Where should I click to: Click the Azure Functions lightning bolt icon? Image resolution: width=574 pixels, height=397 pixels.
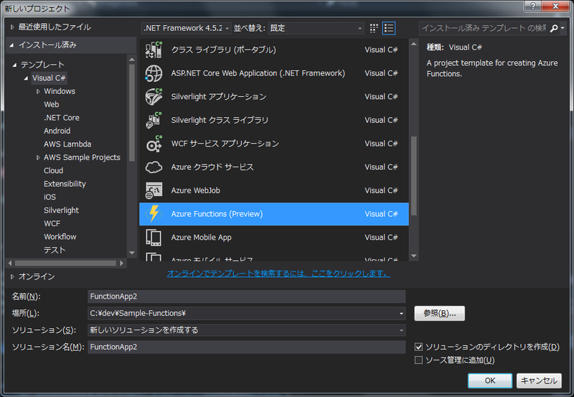(x=154, y=214)
